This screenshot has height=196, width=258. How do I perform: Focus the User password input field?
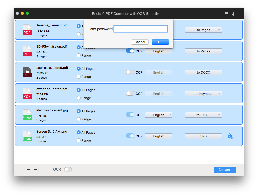[141, 29]
